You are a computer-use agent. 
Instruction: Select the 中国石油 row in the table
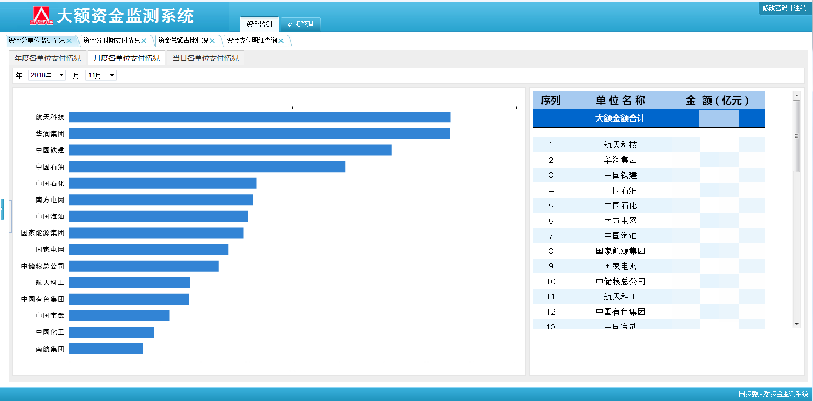click(x=620, y=190)
